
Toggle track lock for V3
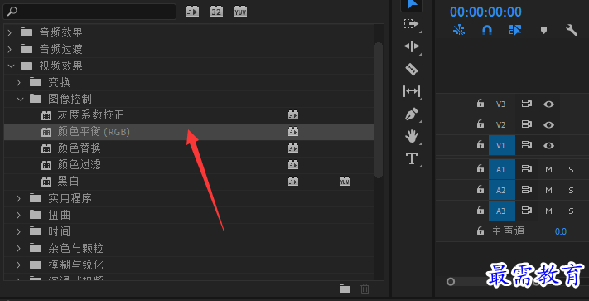480,104
